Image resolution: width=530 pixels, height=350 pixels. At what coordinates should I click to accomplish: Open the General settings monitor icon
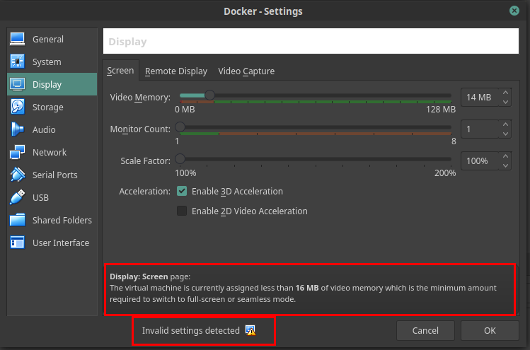point(17,39)
